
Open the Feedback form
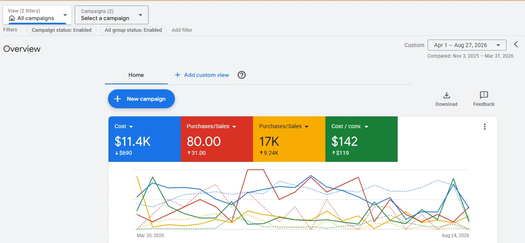coord(484,99)
